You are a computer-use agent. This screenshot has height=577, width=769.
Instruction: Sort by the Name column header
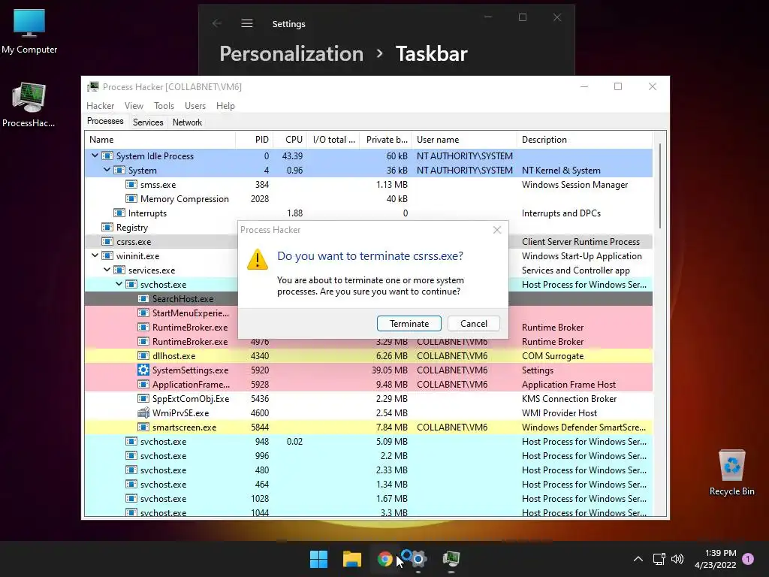click(x=160, y=139)
